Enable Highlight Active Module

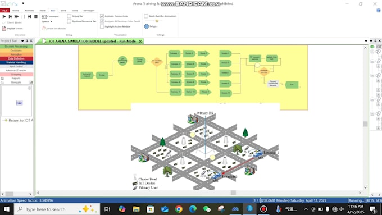coord(102,26)
